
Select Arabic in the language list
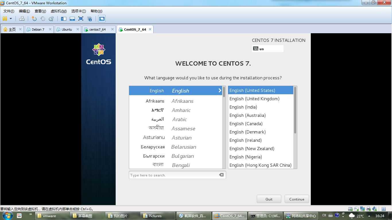175,119
